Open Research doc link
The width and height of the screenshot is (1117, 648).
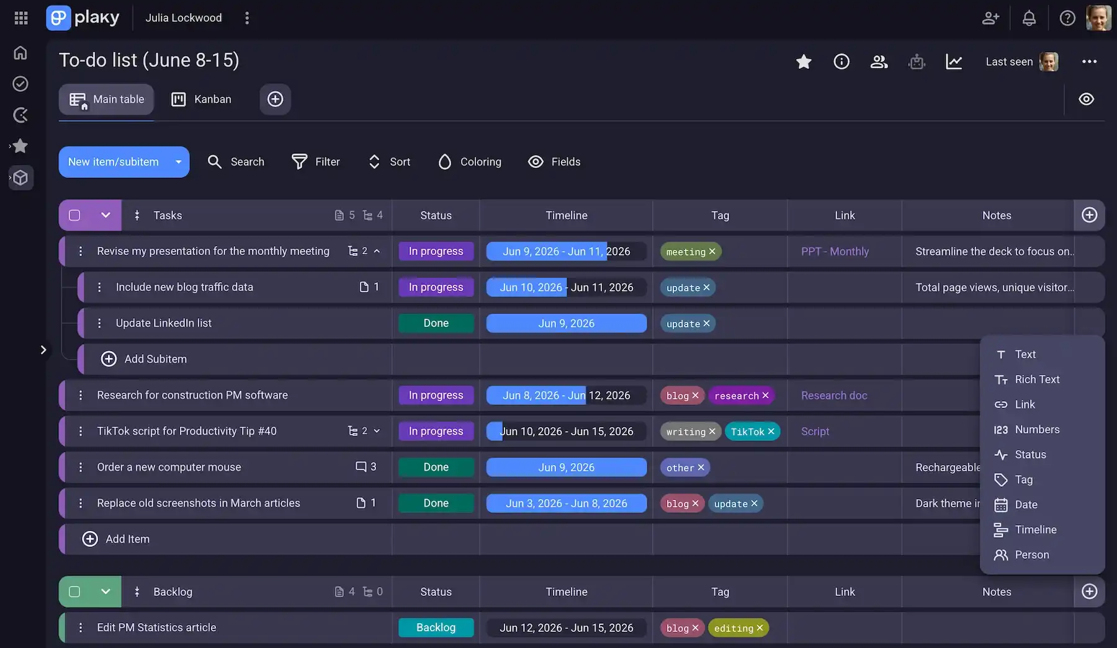[834, 395]
